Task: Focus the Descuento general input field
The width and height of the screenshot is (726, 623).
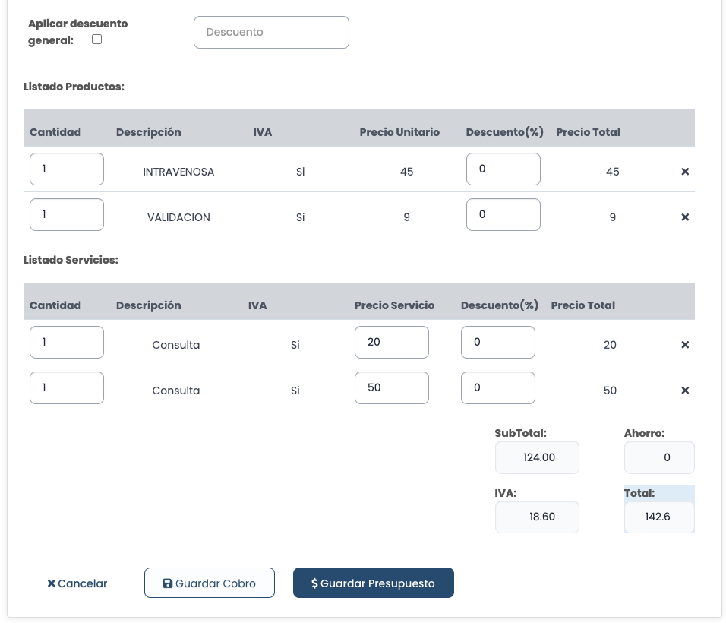Action: [271, 33]
